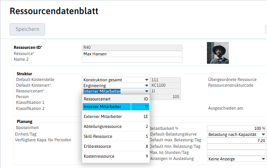
Task: Click the Übergeordnete Ressource label
Action: pos(232,79)
